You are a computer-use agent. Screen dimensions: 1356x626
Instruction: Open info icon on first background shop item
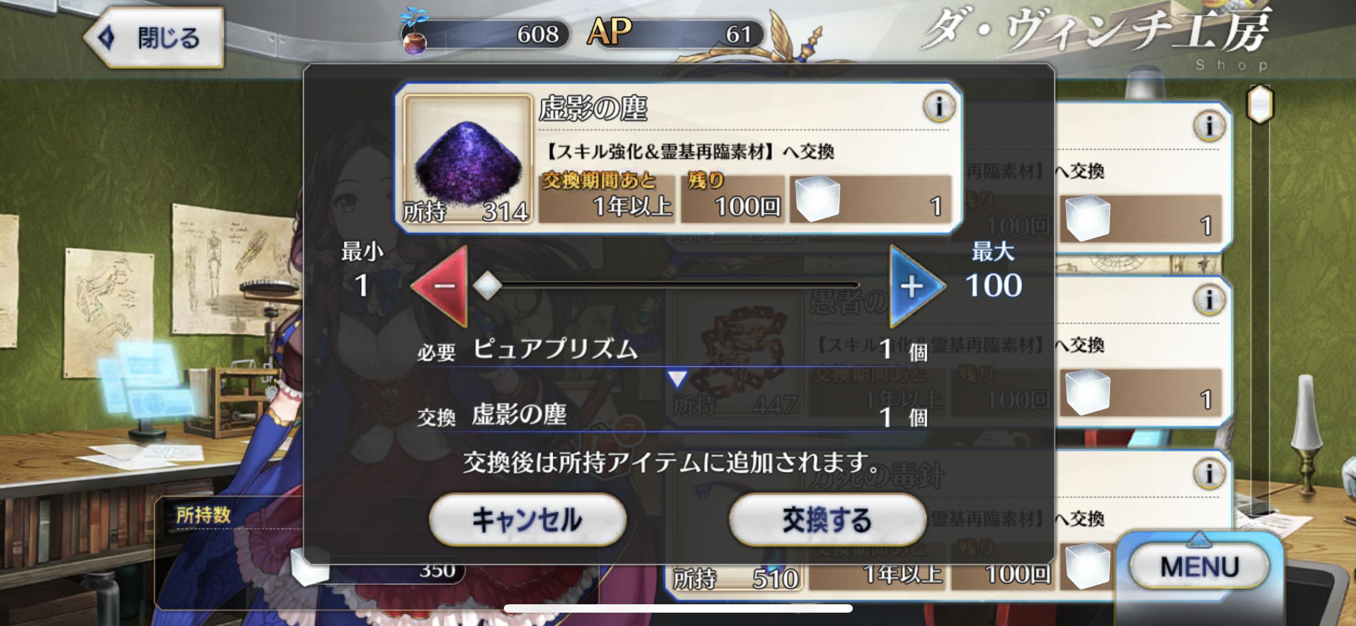(x=1209, y=126)
